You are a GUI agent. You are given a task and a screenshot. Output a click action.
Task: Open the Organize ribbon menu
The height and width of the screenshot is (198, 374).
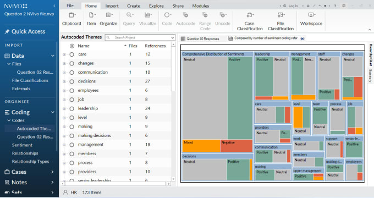108,19
